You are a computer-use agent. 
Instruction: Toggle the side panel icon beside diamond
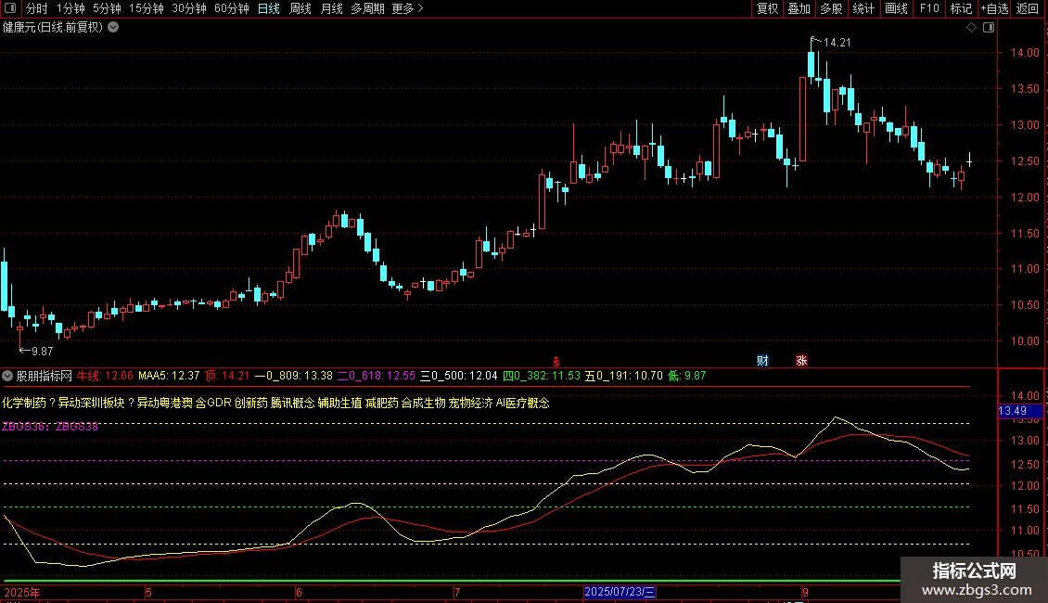(989, 28)
